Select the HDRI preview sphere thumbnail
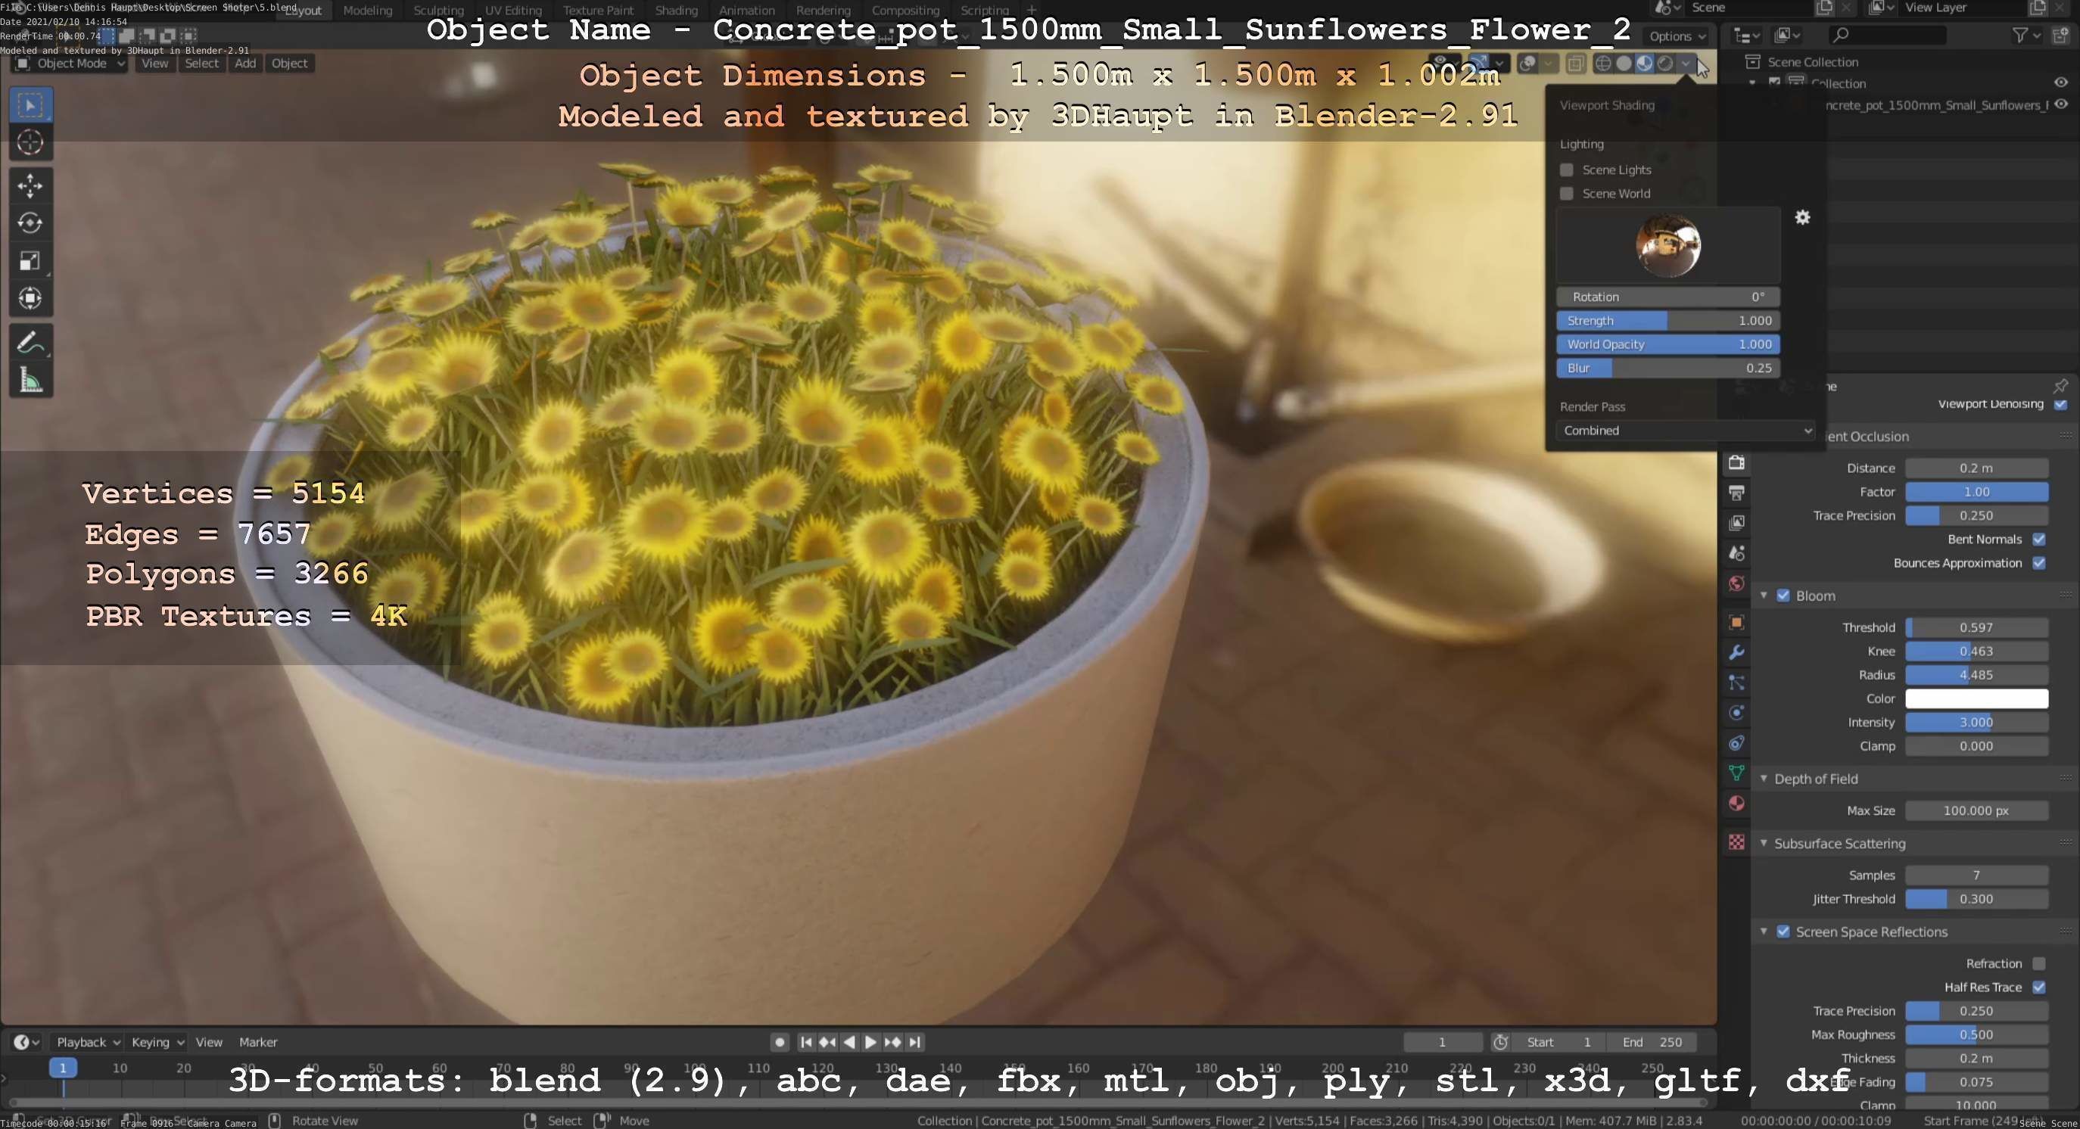2080x1129 pixels. 1668,245
